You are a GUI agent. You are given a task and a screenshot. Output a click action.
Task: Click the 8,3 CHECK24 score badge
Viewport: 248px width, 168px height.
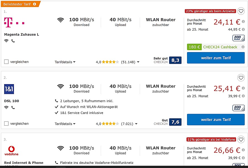click(175, 60)
